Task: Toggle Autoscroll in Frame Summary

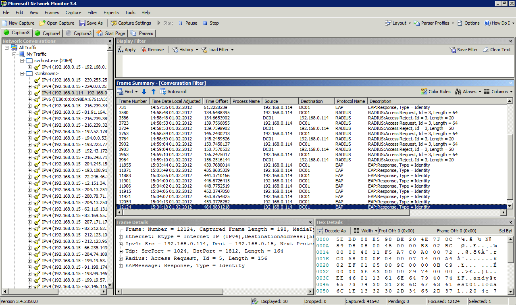Action: click(x=173, y=92)
